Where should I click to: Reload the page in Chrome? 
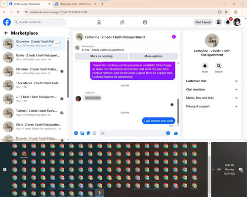point(18,12)
